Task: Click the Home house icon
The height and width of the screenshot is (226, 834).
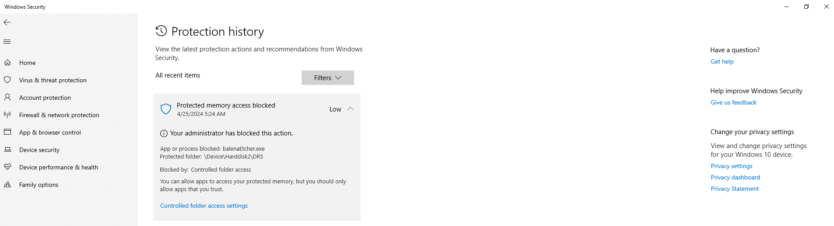Action: [x=7, y=63]
